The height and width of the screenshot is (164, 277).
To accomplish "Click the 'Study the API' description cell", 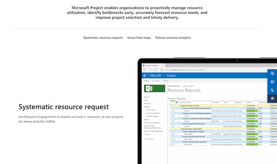I will 217,134.
